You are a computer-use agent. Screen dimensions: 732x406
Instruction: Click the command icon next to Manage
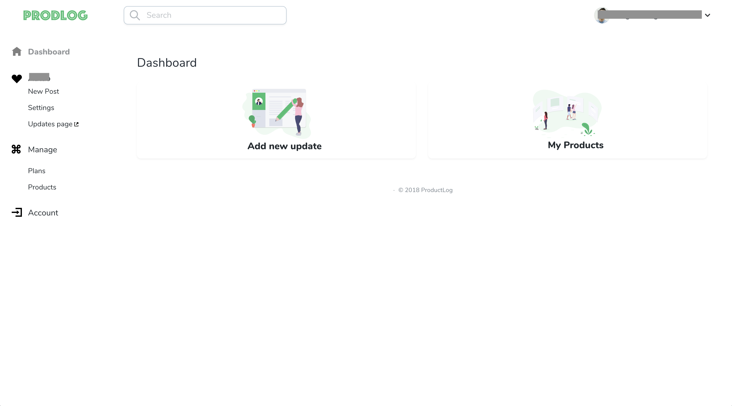17,149
